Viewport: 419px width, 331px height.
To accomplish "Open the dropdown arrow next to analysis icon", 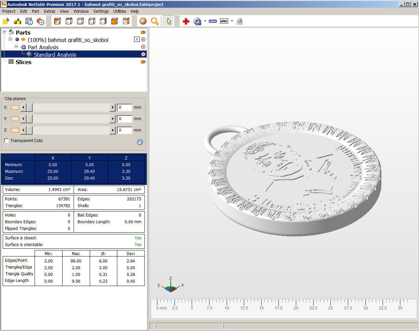I will [205, 21].
